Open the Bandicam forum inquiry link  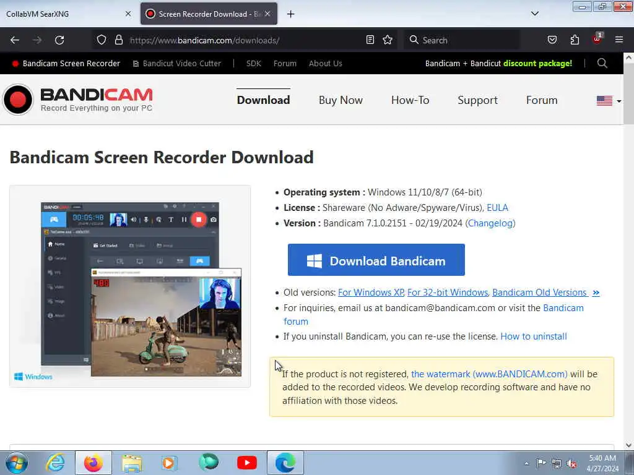563,308
